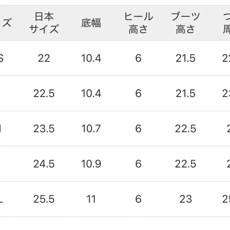230x230 pixels.
Task: Click the boot height value 23
Action: coord(185,199)
